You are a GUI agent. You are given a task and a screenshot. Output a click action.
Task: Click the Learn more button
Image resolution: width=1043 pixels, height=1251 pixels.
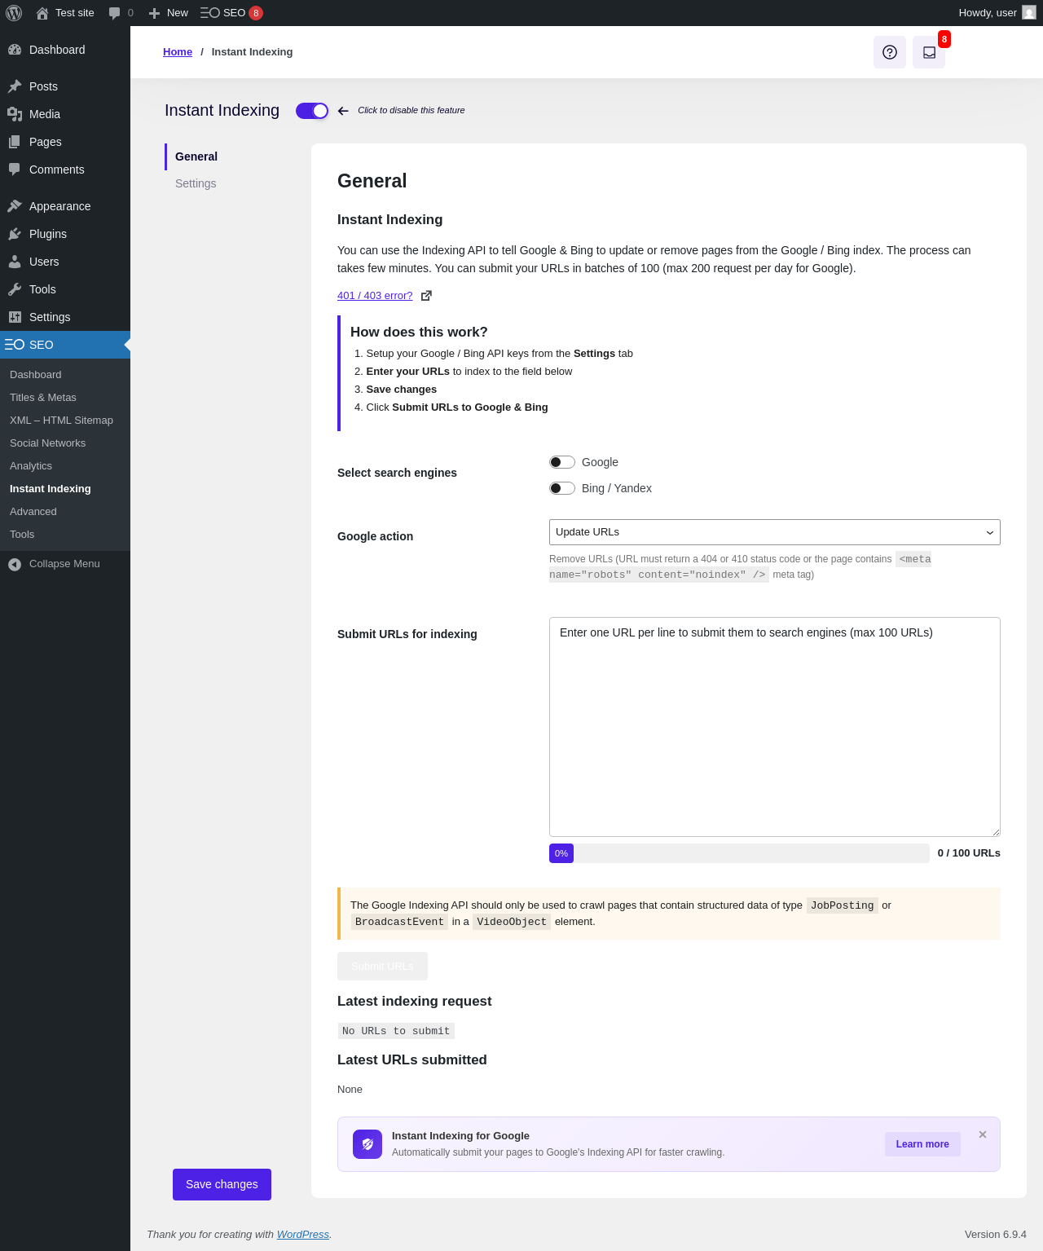922,1144
